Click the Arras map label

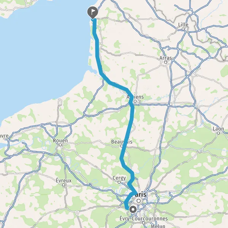coord(166,58)
